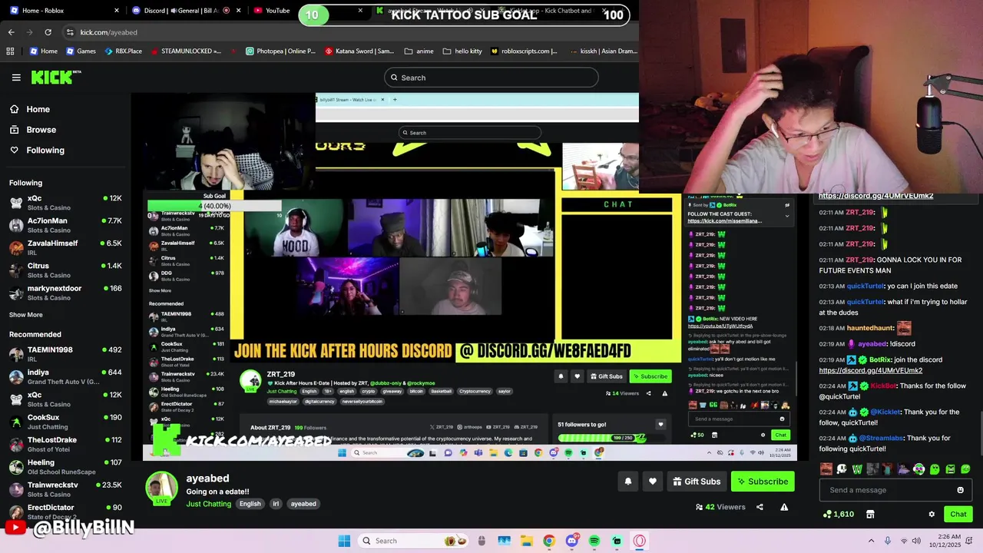This screenshot has height=553, width=983.
Task: Open the Just Chatting category link
Action: 208,504
